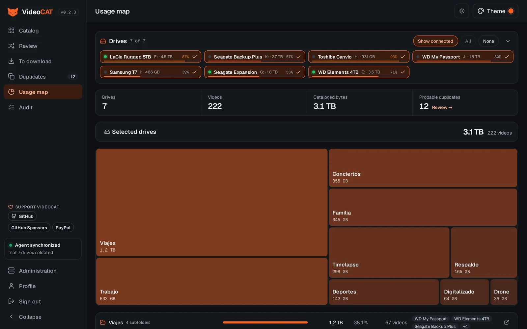The image size is (527, 329).
Task: Show the +4 more drives badge
Action: pos(465,326)
